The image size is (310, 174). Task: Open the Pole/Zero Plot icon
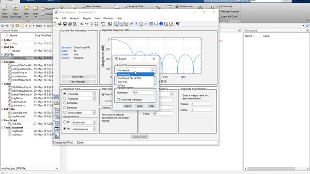click(151, 24)
